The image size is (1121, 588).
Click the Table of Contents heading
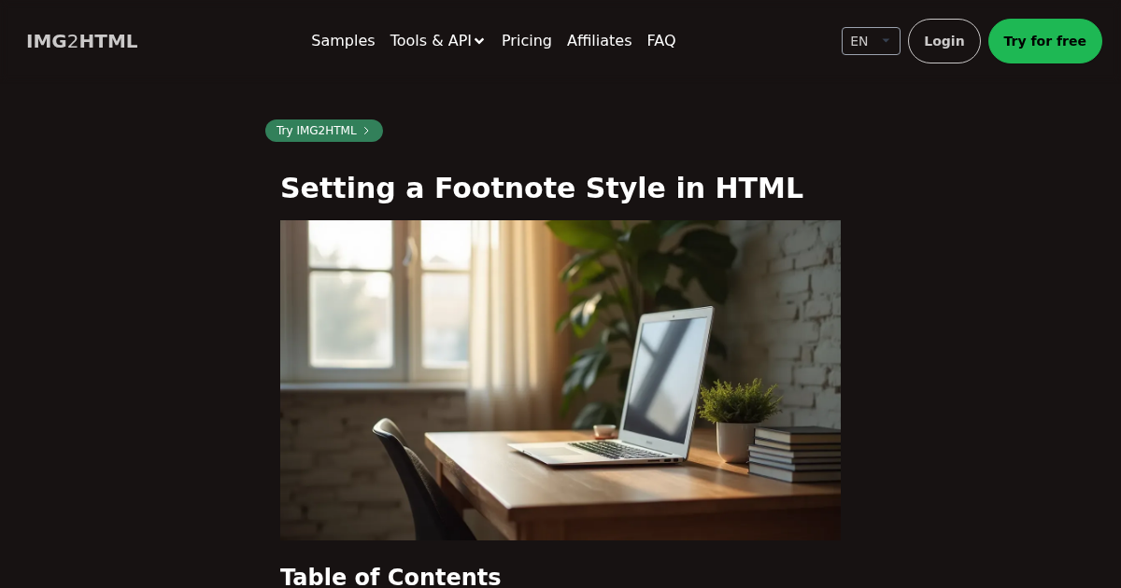(390, 577)
